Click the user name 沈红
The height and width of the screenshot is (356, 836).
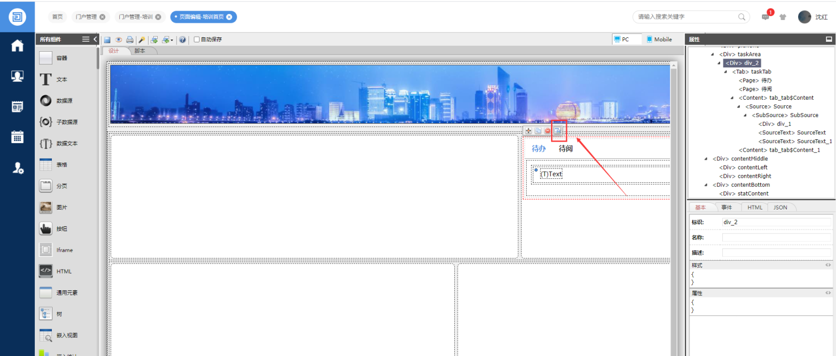click(x=822, y=17)
